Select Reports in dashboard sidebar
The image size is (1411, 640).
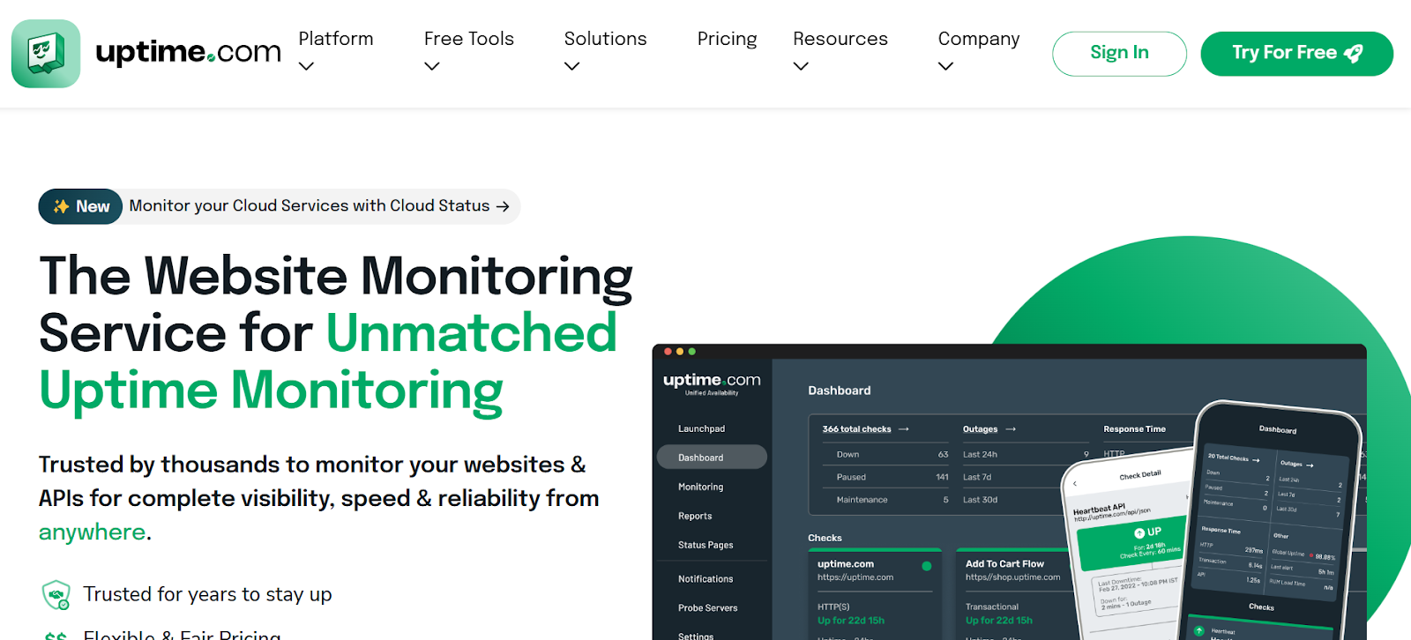pyautogui.click(x=695, y=516)
